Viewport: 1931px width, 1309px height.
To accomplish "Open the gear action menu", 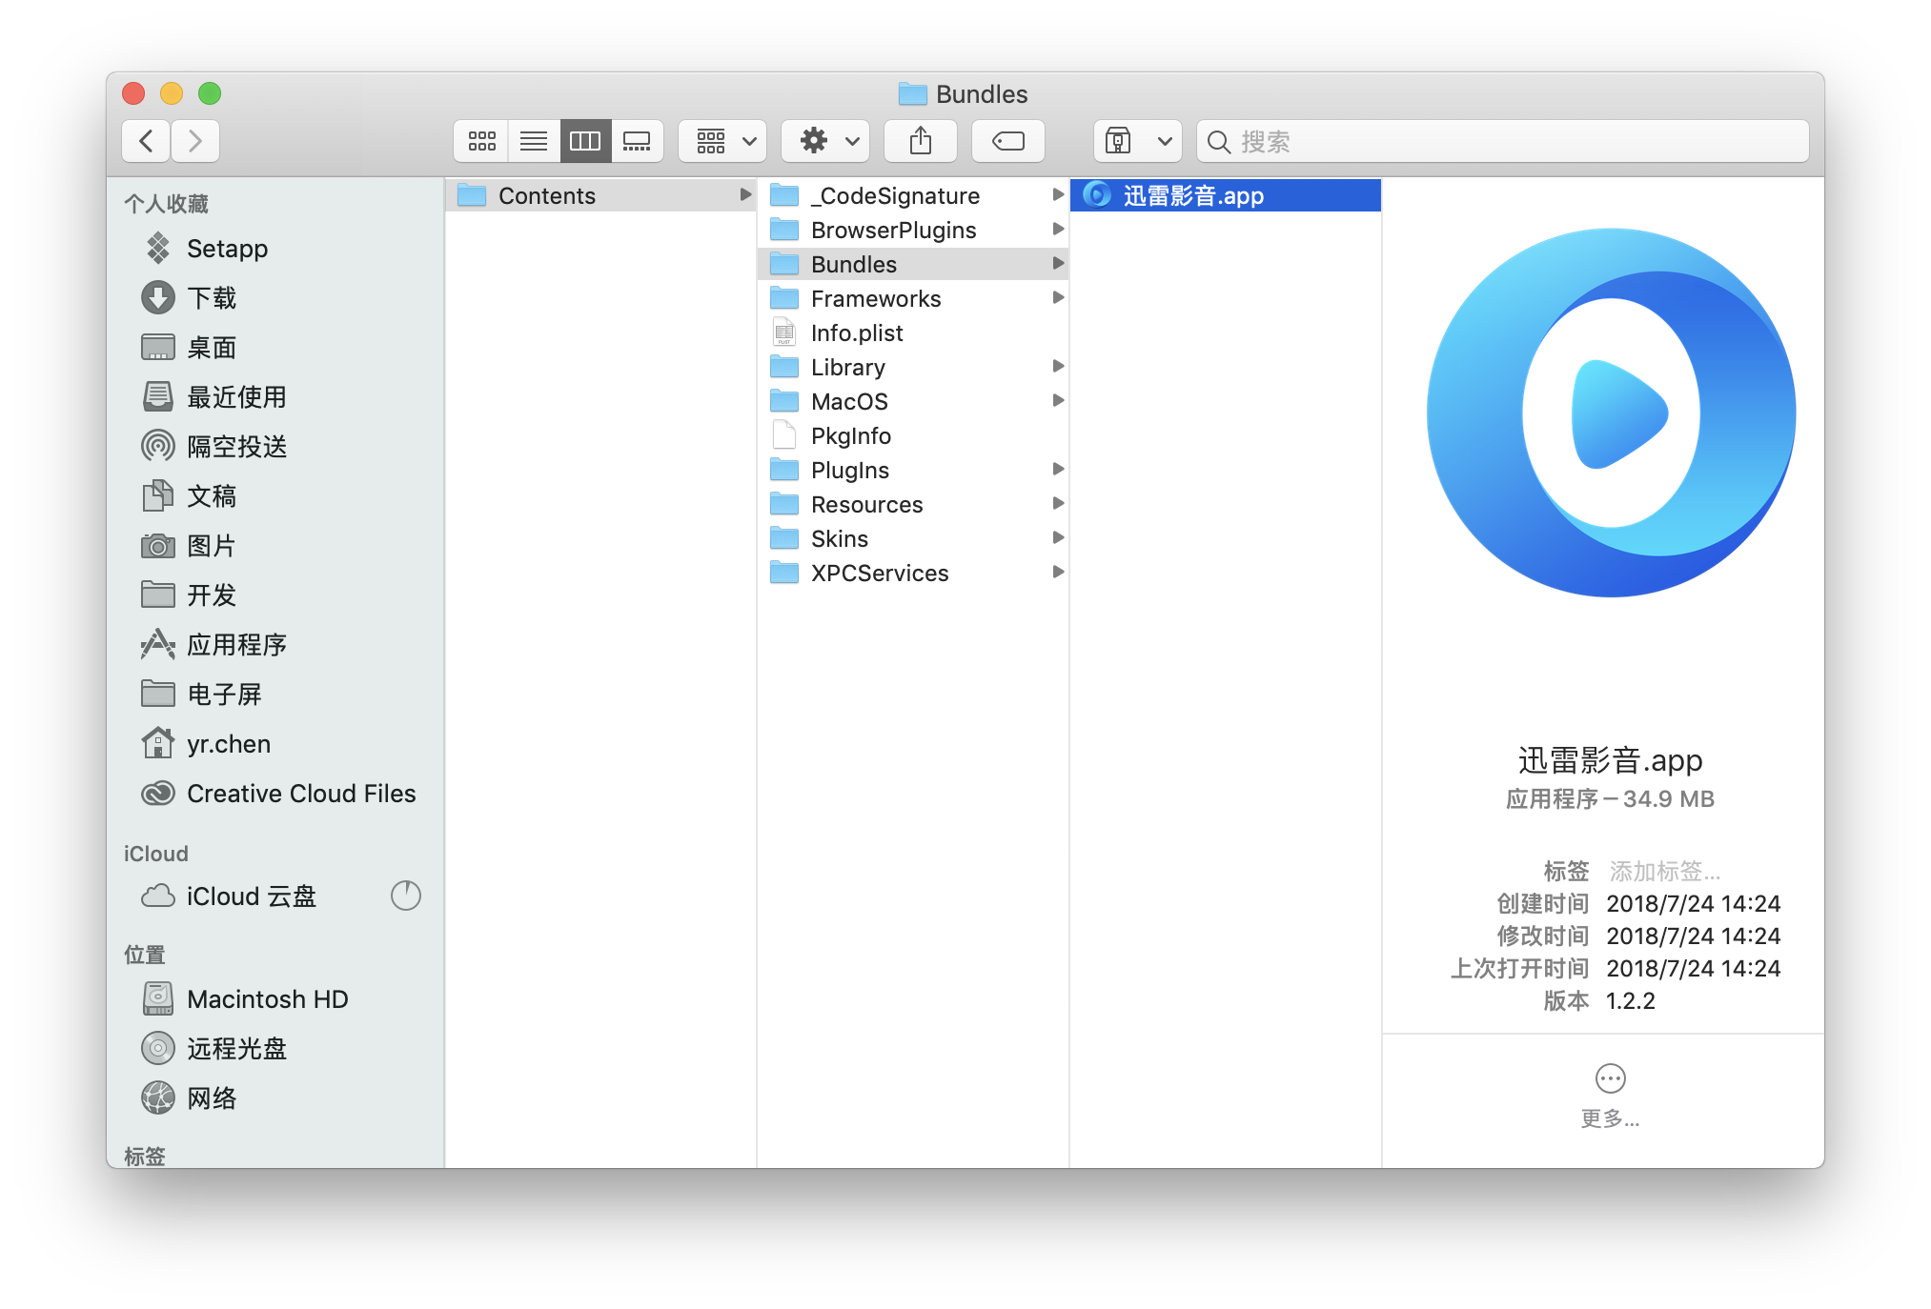I will (x=825, y=141).
